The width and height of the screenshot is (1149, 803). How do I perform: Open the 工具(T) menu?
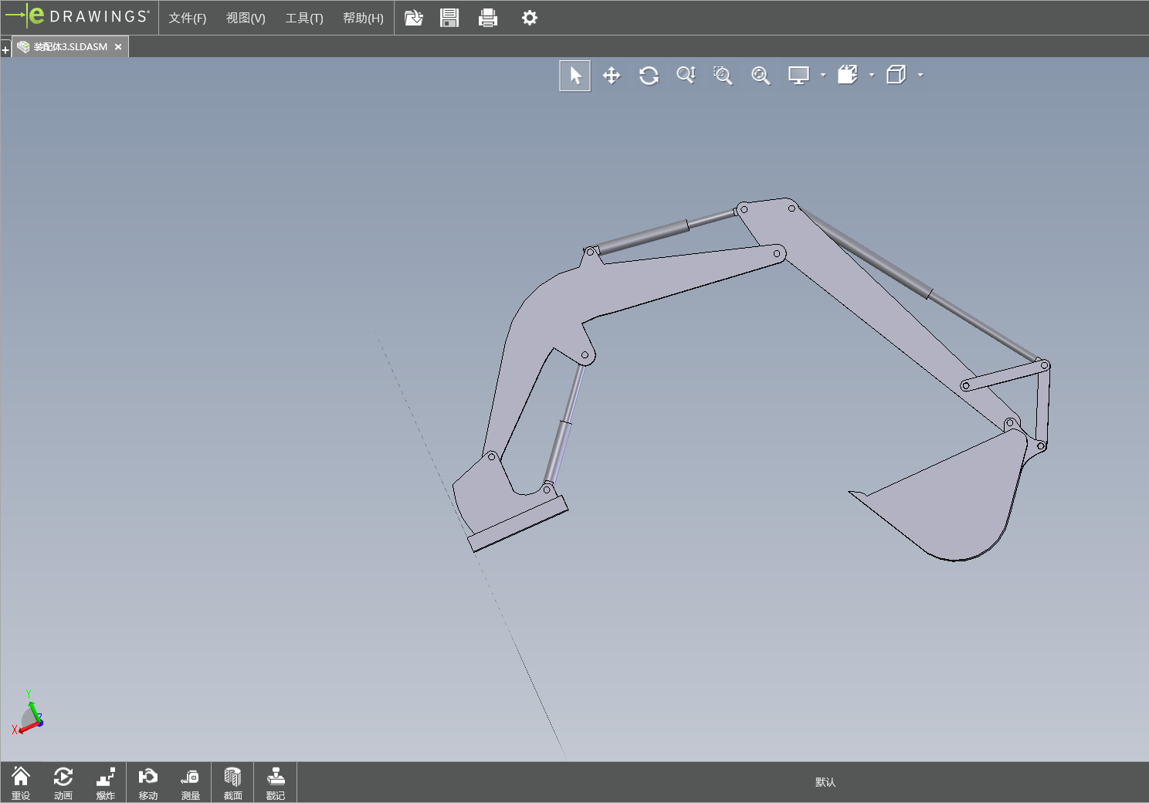tap(304, 18)
